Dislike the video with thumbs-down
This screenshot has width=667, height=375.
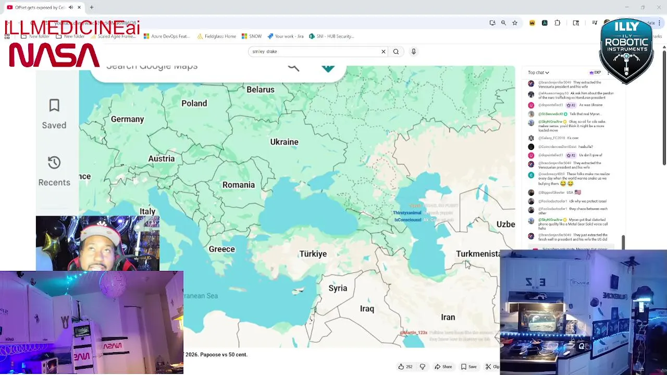[x=423, y=367]
